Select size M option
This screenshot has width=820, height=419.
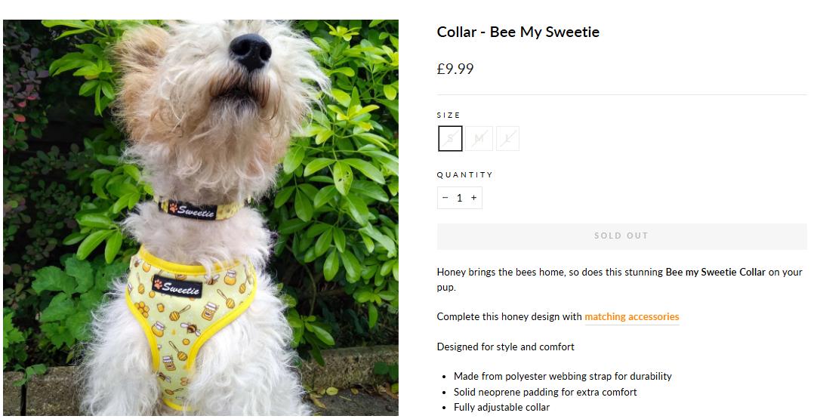click(479, 139)
